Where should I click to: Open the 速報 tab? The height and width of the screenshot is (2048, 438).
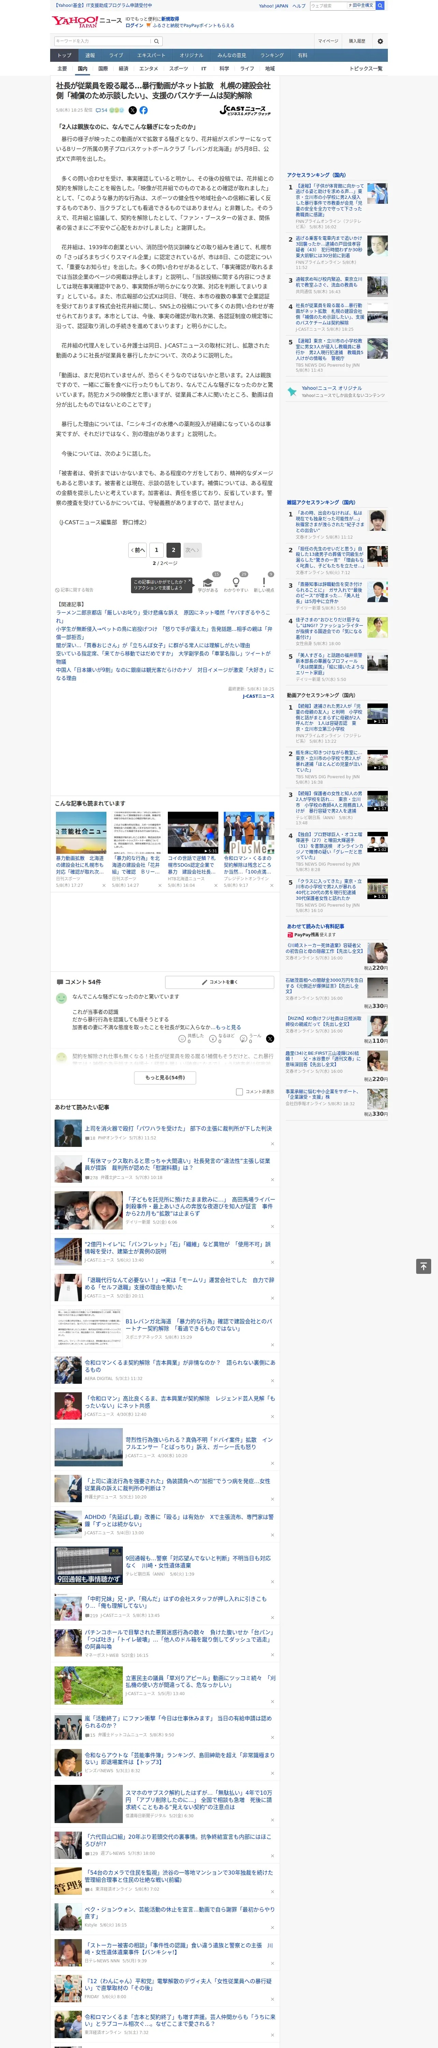pos(90,56)
